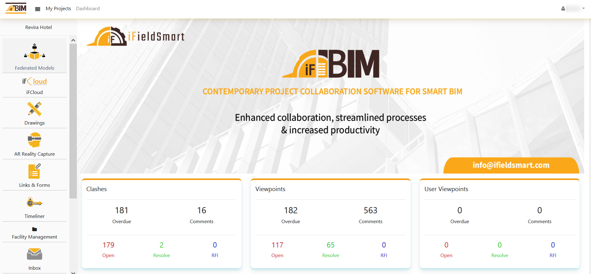The height and width of the screenshot is (274, 591).
Task: Click the Timeliner label in sidebar
Action: pyautogui.click(x=35, y=216)
